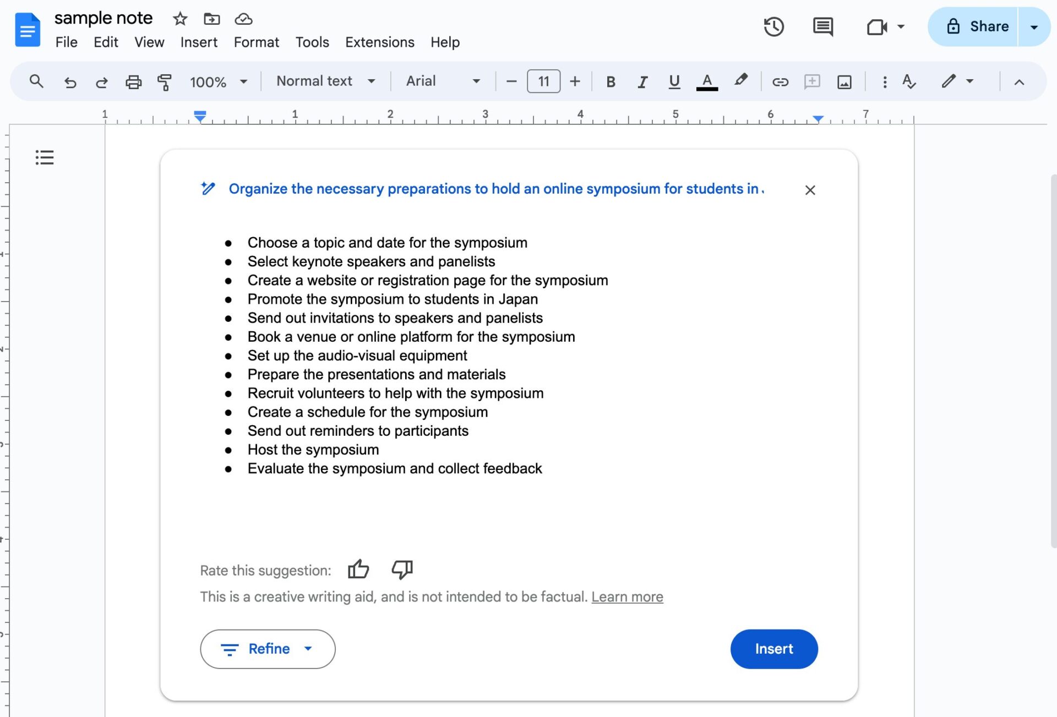
Task: Click the thumbs up rating icon
Action: [358, 569]
